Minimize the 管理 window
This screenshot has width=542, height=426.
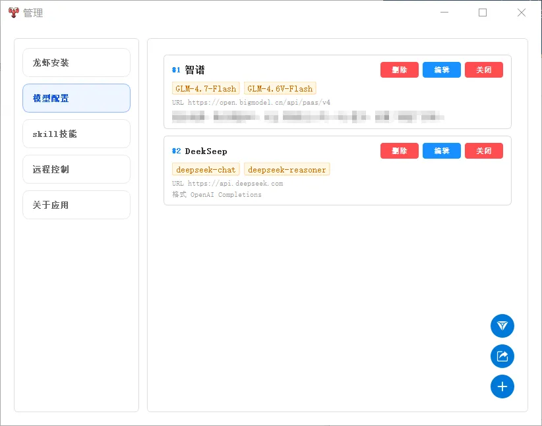point(444,13)
